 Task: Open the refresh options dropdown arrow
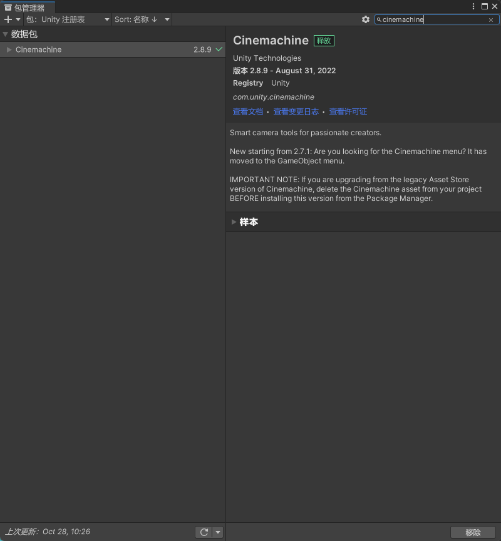(x=218, y=532)
